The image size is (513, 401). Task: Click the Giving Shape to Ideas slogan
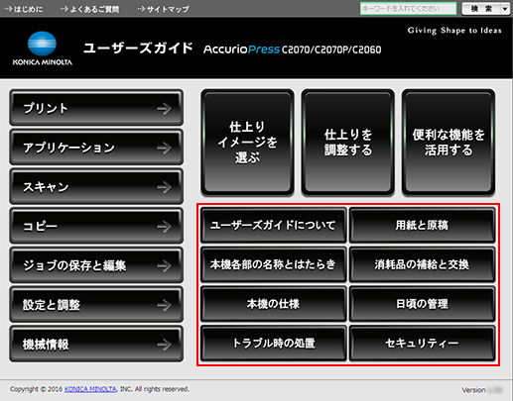pyautogui.click(x=454, y=31)
